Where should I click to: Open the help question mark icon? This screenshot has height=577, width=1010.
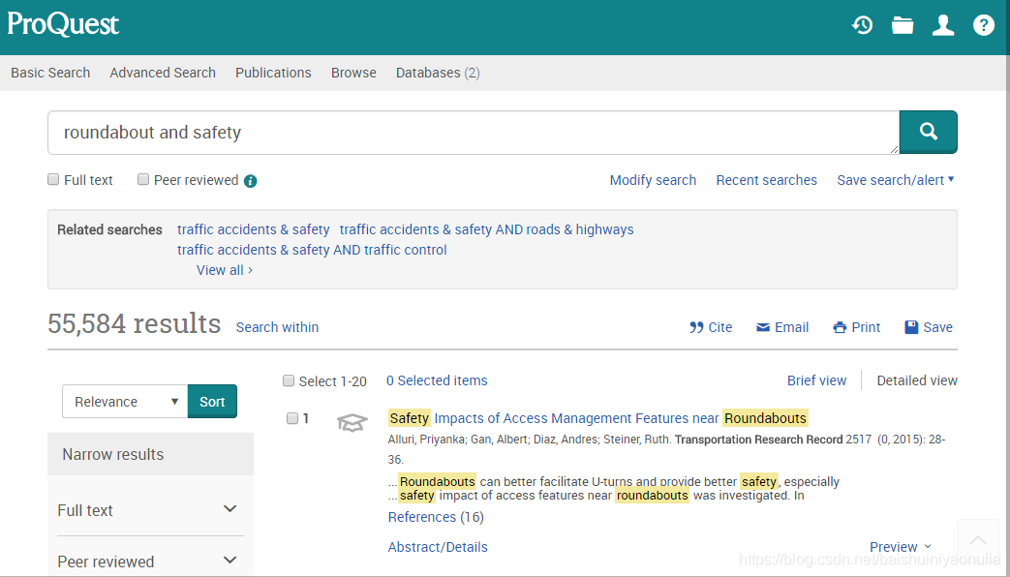coord(984,26)
